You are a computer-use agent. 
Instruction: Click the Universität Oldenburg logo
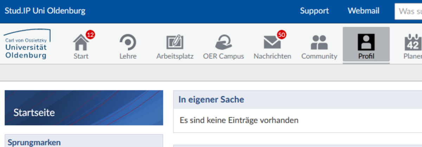click(27, 44)
